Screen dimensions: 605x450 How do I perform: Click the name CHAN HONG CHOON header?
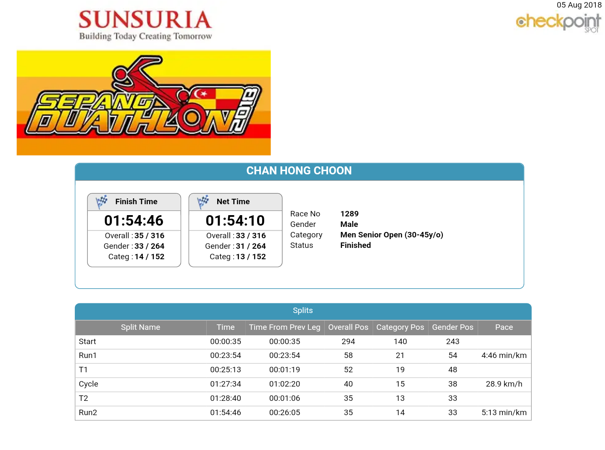299,171
